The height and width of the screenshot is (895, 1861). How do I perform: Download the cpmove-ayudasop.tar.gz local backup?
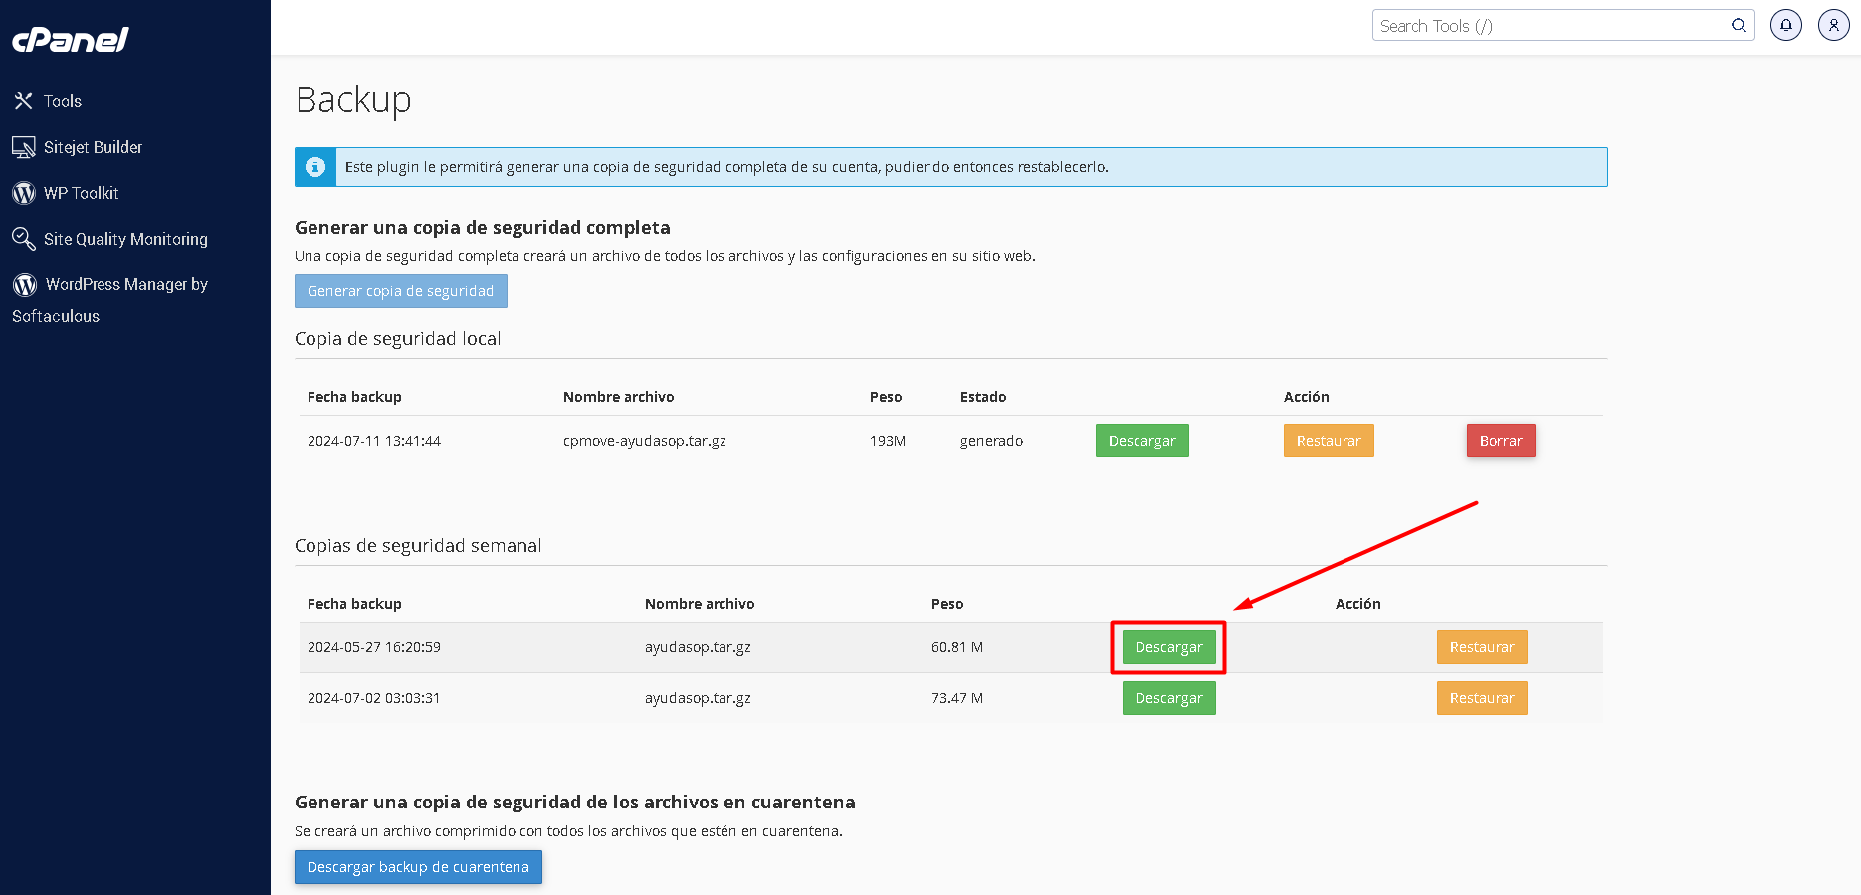[x=1142, y=441]
